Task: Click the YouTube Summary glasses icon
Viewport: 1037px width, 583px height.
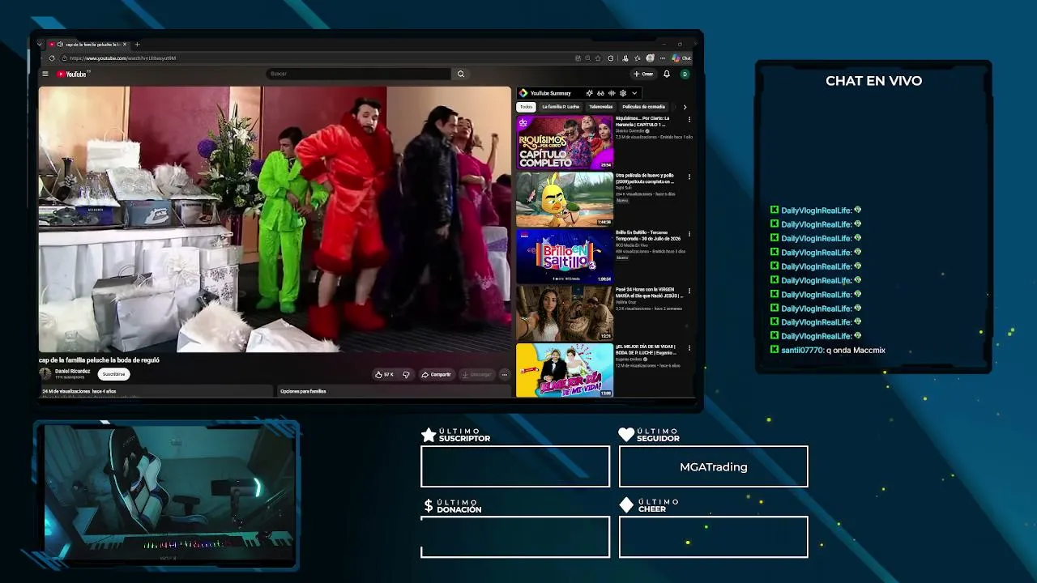Action: pyautogui.click(x=600, y=93)
